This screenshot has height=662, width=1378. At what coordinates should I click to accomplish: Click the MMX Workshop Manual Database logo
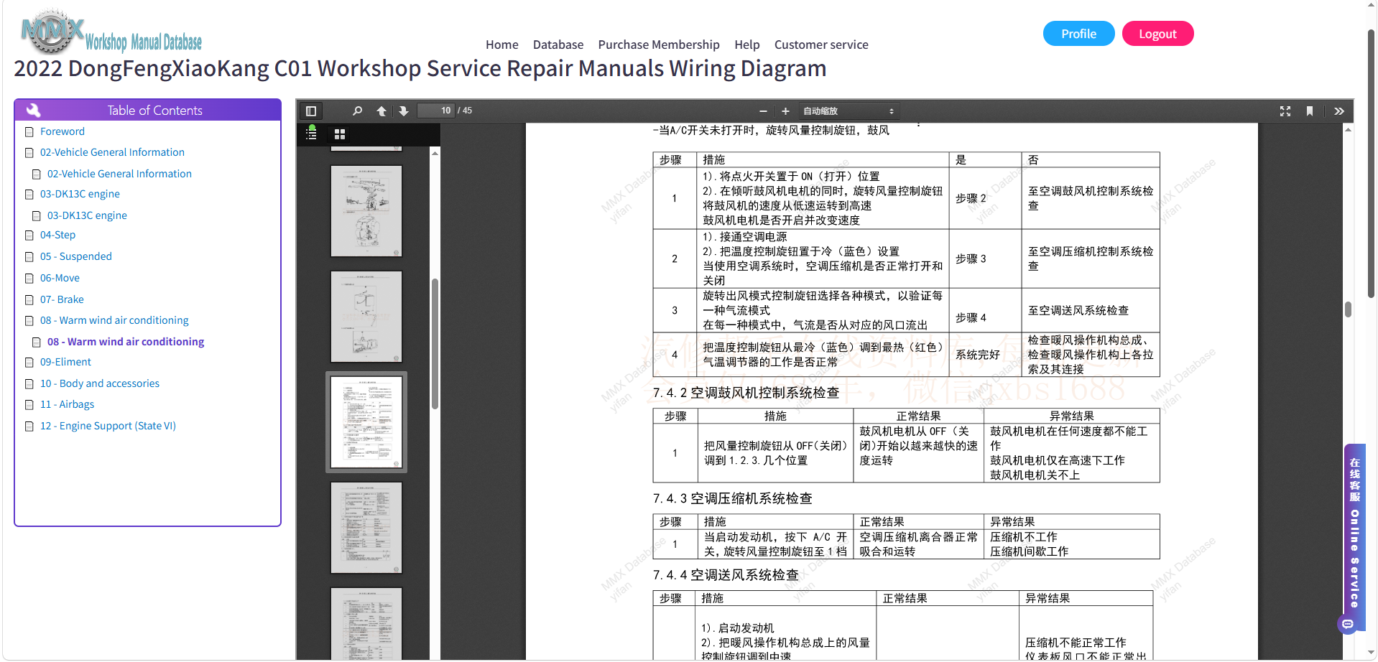tap(111, 32)
